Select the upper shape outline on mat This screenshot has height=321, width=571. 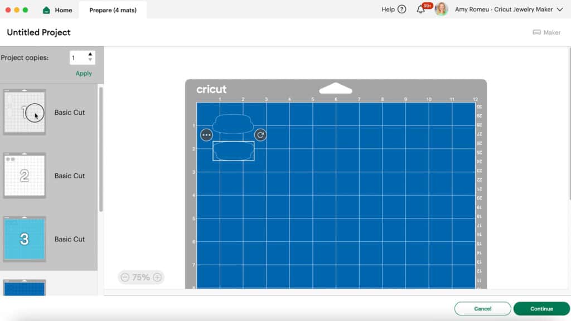tap(233, 124)
